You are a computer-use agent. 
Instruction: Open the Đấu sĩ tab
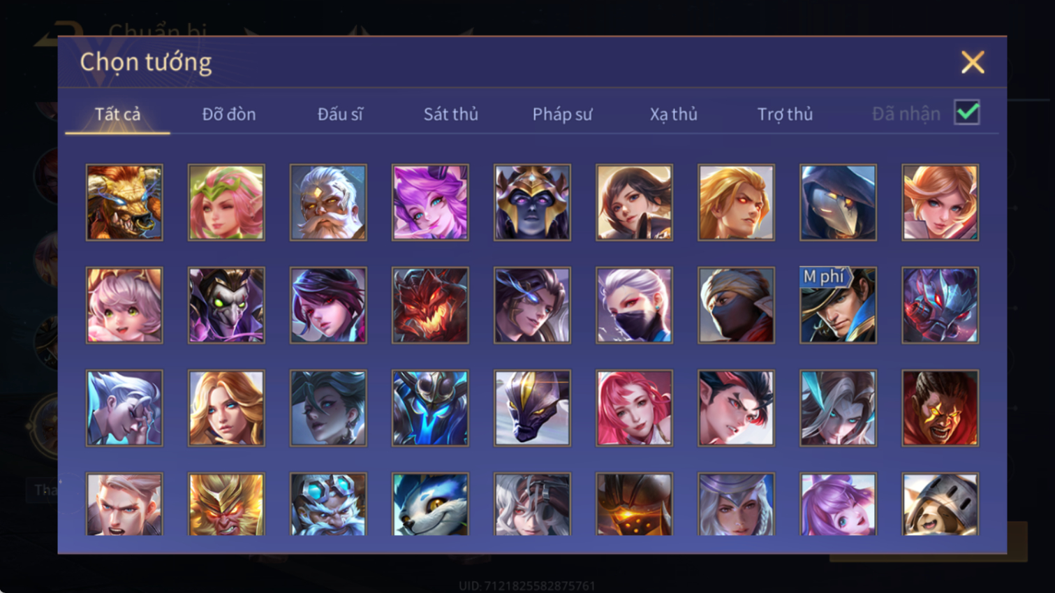coord(340,114)
